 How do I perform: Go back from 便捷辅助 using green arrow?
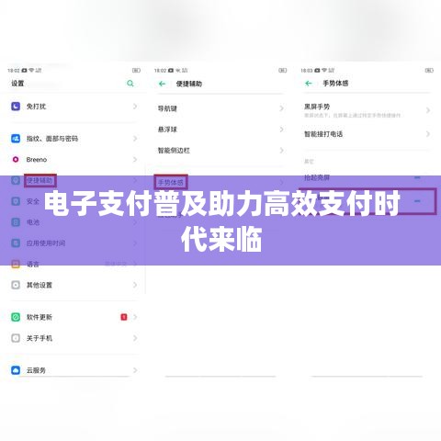162,84
